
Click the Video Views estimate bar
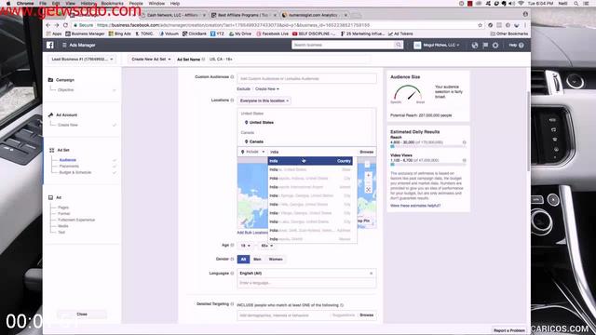428,165
